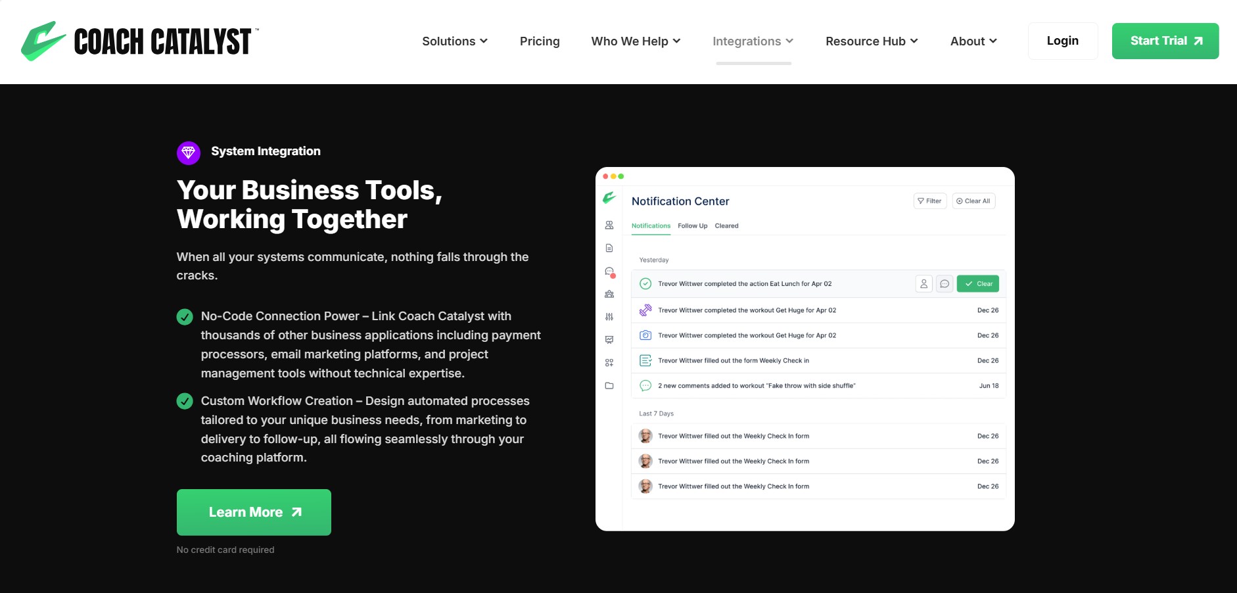Click Clear All in Notification Center
The width and height of the screenshot is (1237, 593).
coord(973,201)
